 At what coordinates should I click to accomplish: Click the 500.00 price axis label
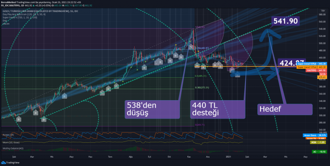click(x=322, y=43)
